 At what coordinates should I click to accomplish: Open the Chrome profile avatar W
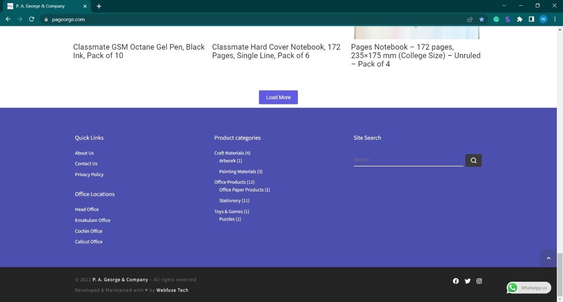click(x=543, y=19)
